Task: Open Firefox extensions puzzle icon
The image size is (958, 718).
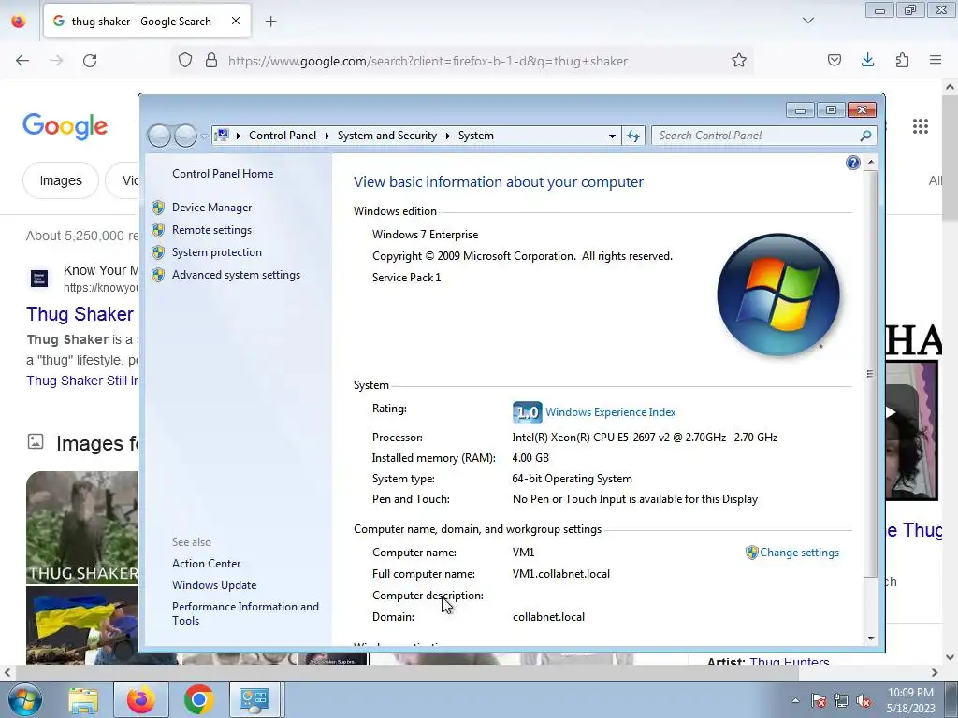Action: pos(902,60)
